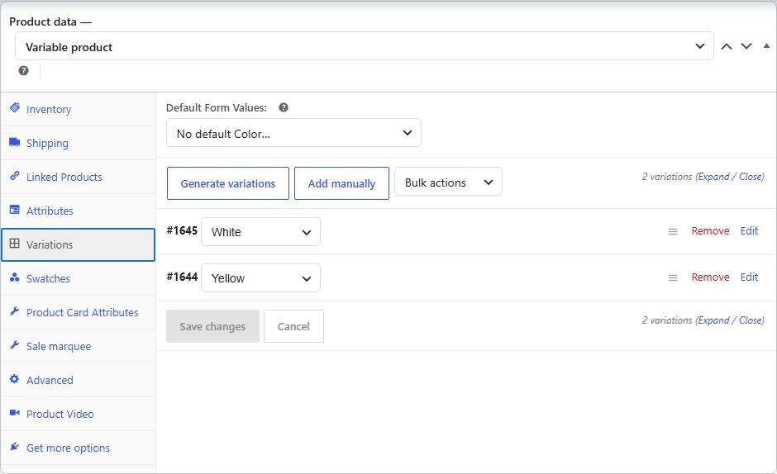The height and width of the screenshot is (474, 777).
Task: Click the Attributes list icon
Action: 15,210
